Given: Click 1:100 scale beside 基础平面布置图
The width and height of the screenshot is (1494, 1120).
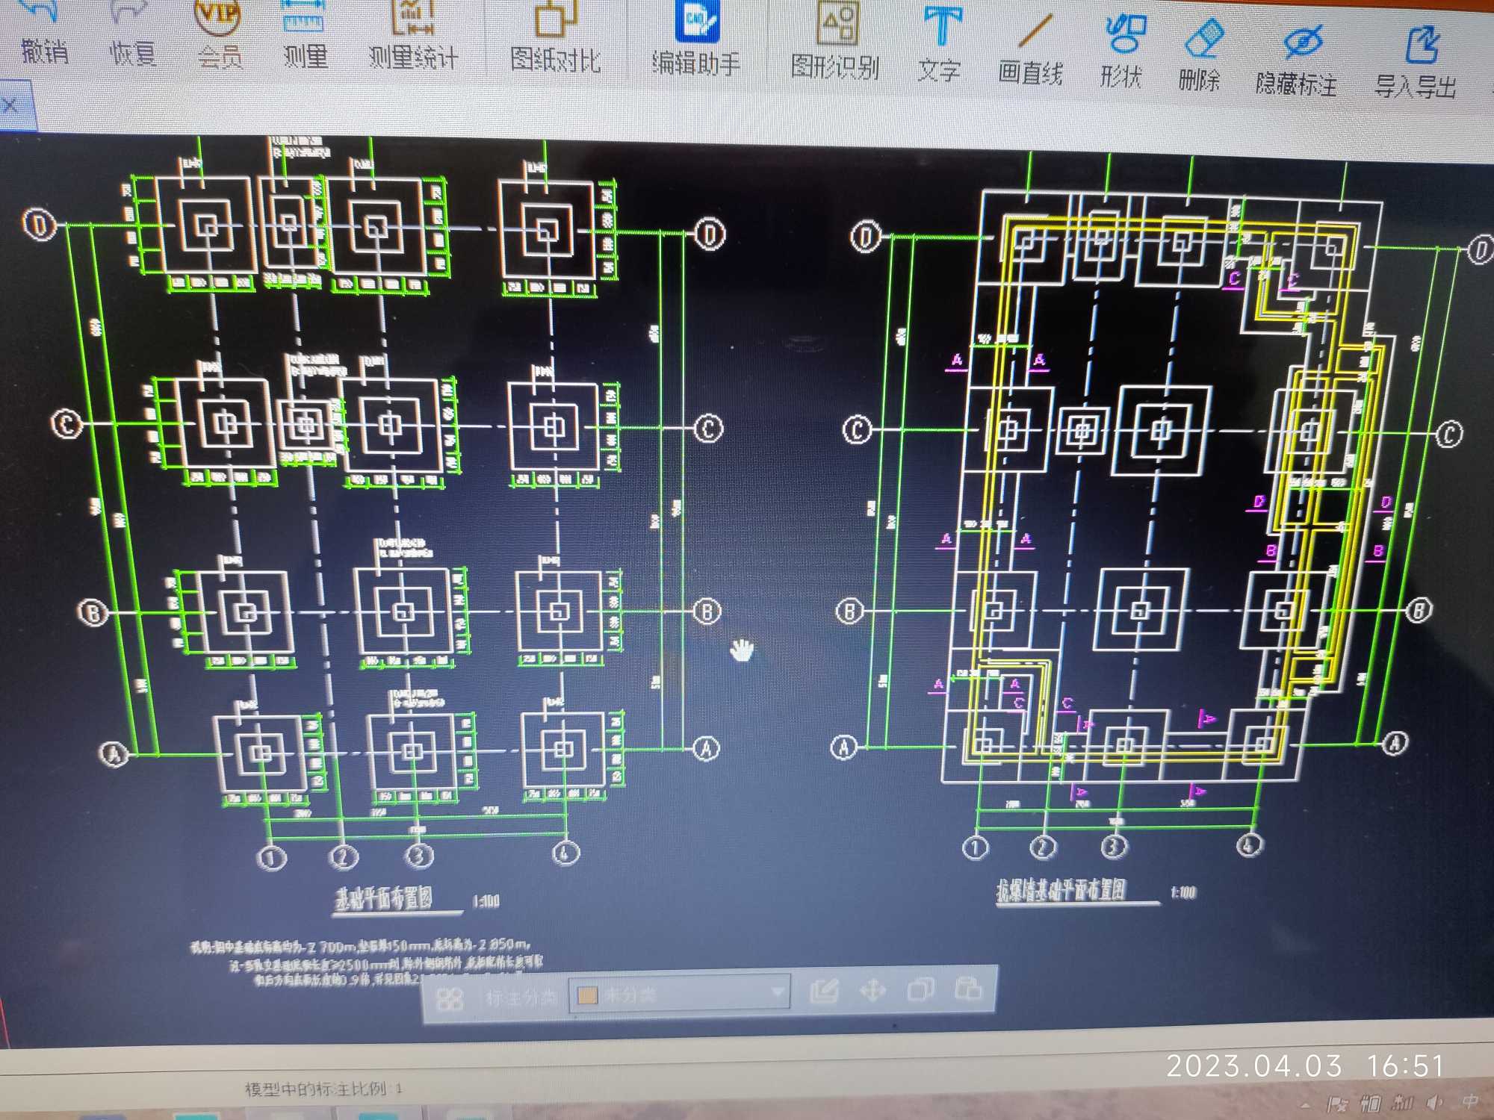Looking at the screenshot, I should coord(486,901).
